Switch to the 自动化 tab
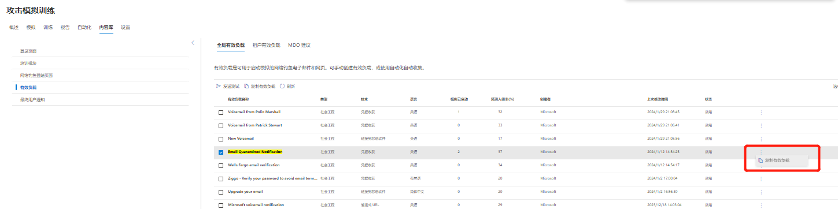The height and width of the screenshot is (209, 838). pyautogui.click(x=84, y=27)
